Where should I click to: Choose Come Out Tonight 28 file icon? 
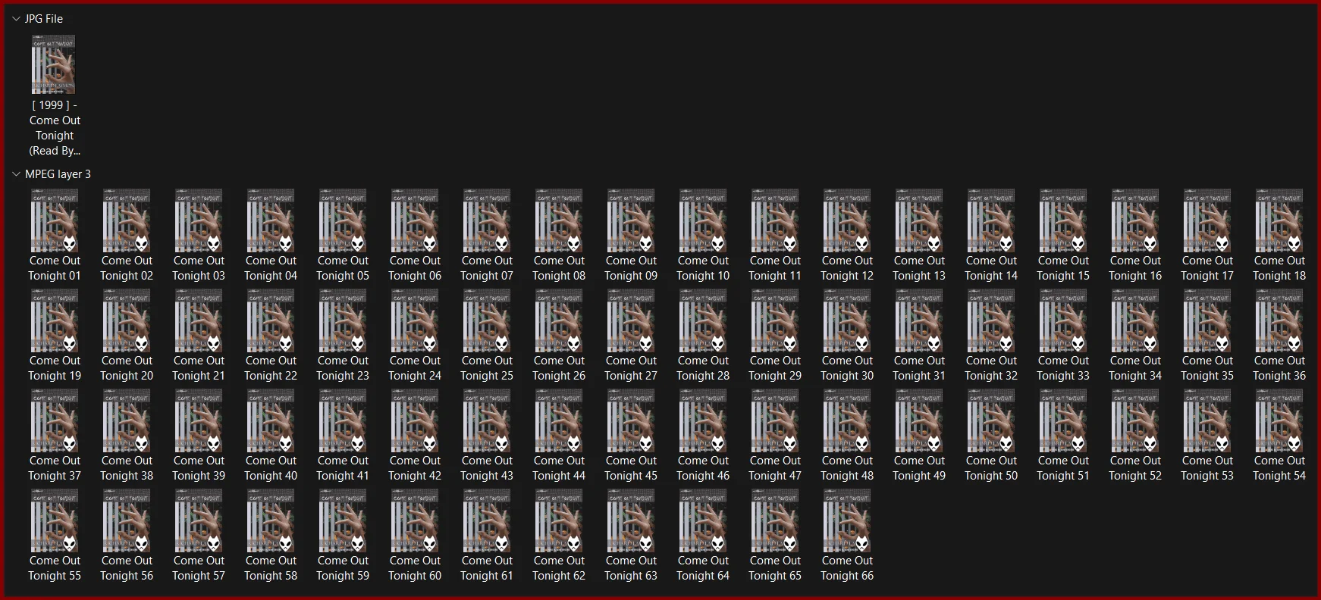click(x=703, y=320)
